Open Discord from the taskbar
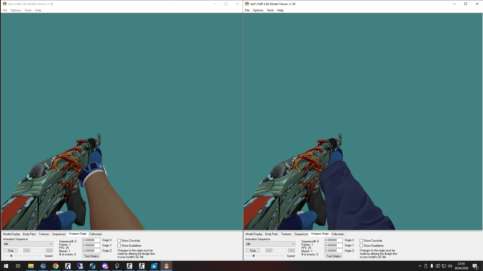Viewport: 483px width, 271px height. tap(105, 266)
